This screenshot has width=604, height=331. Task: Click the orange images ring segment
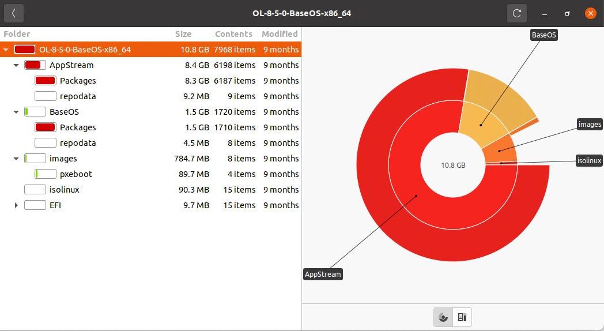coord(500,151)
